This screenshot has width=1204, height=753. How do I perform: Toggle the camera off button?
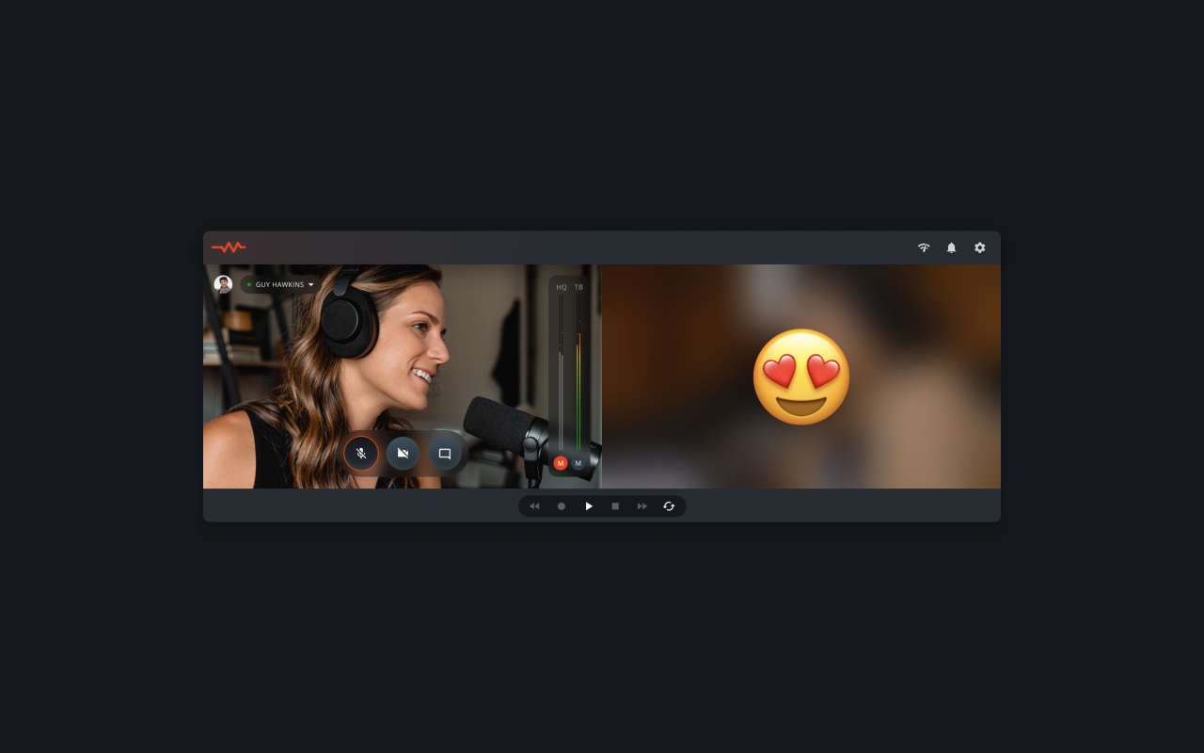[403, 454]
